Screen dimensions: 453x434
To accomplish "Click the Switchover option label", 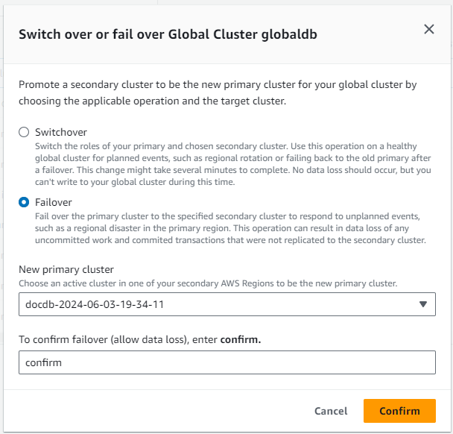I will 61,132.
